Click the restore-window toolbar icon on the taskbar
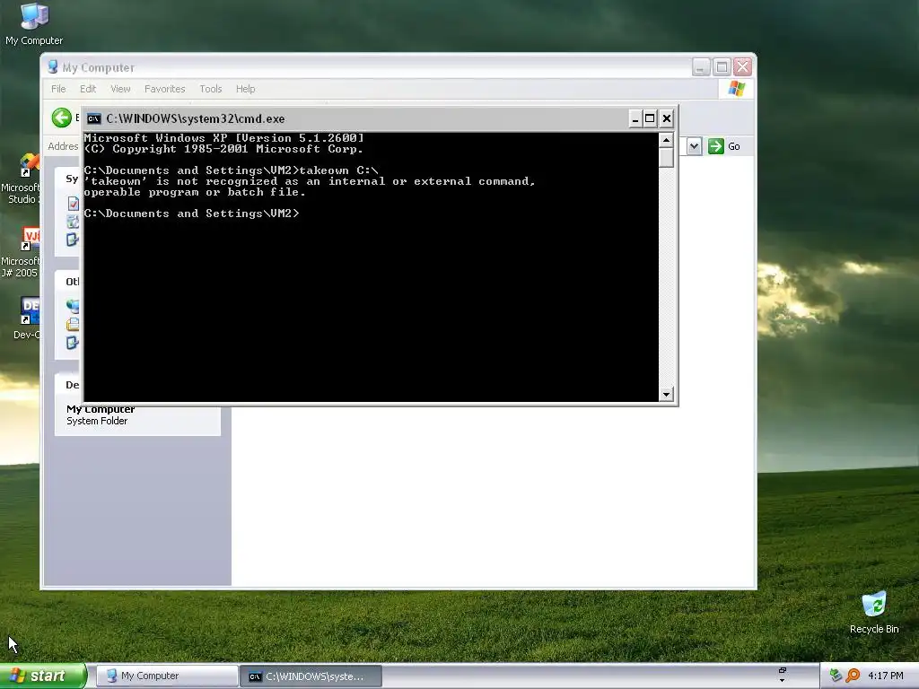919x689 pixels. pos(782,669)
